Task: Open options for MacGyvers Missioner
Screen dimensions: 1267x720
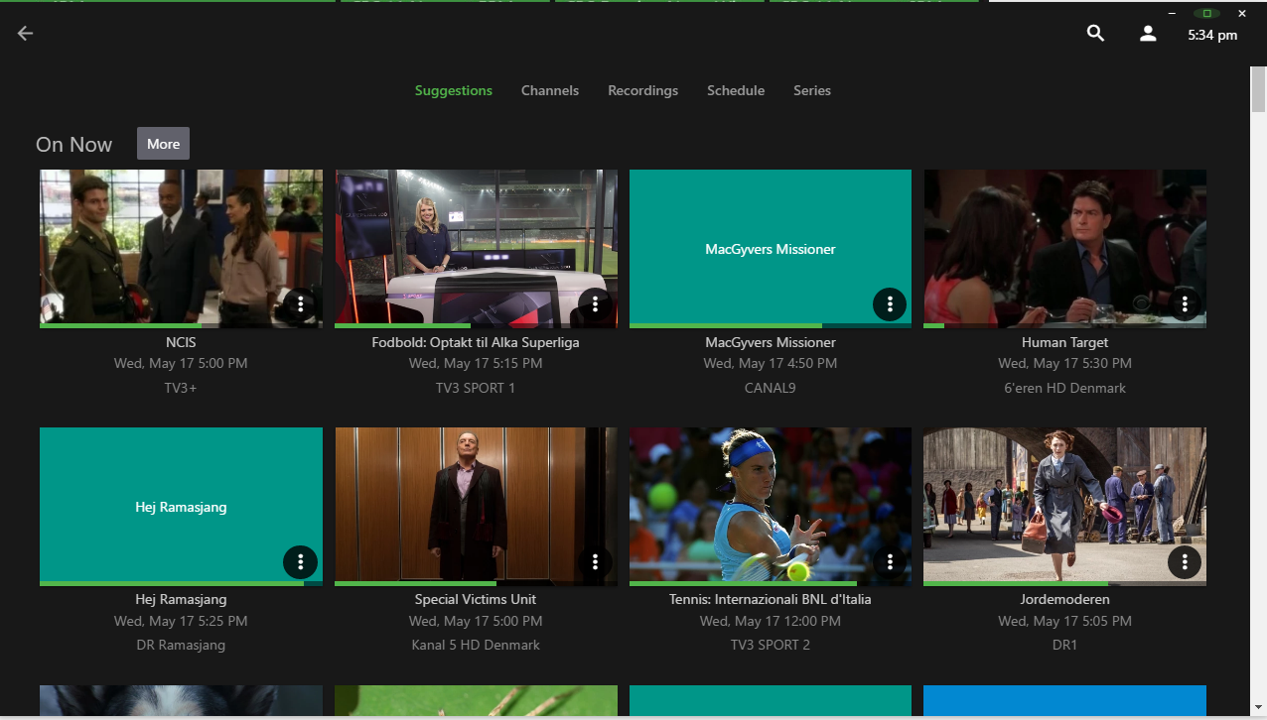Action: tap(890, 304)
